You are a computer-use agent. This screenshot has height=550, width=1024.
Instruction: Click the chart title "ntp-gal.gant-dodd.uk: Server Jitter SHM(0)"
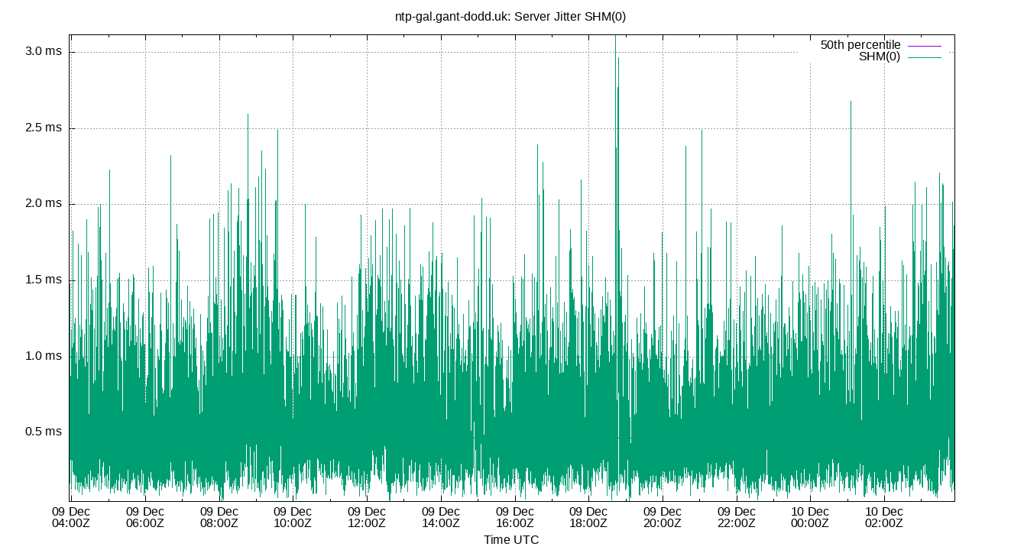512,15
